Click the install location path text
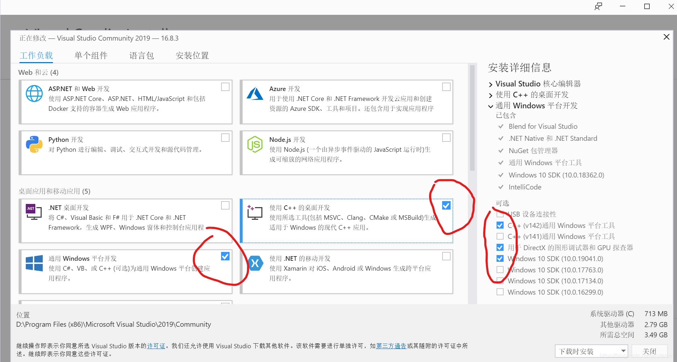Viewport: 677px width, 362px height. pyautogui.click(x=114, y=324)
